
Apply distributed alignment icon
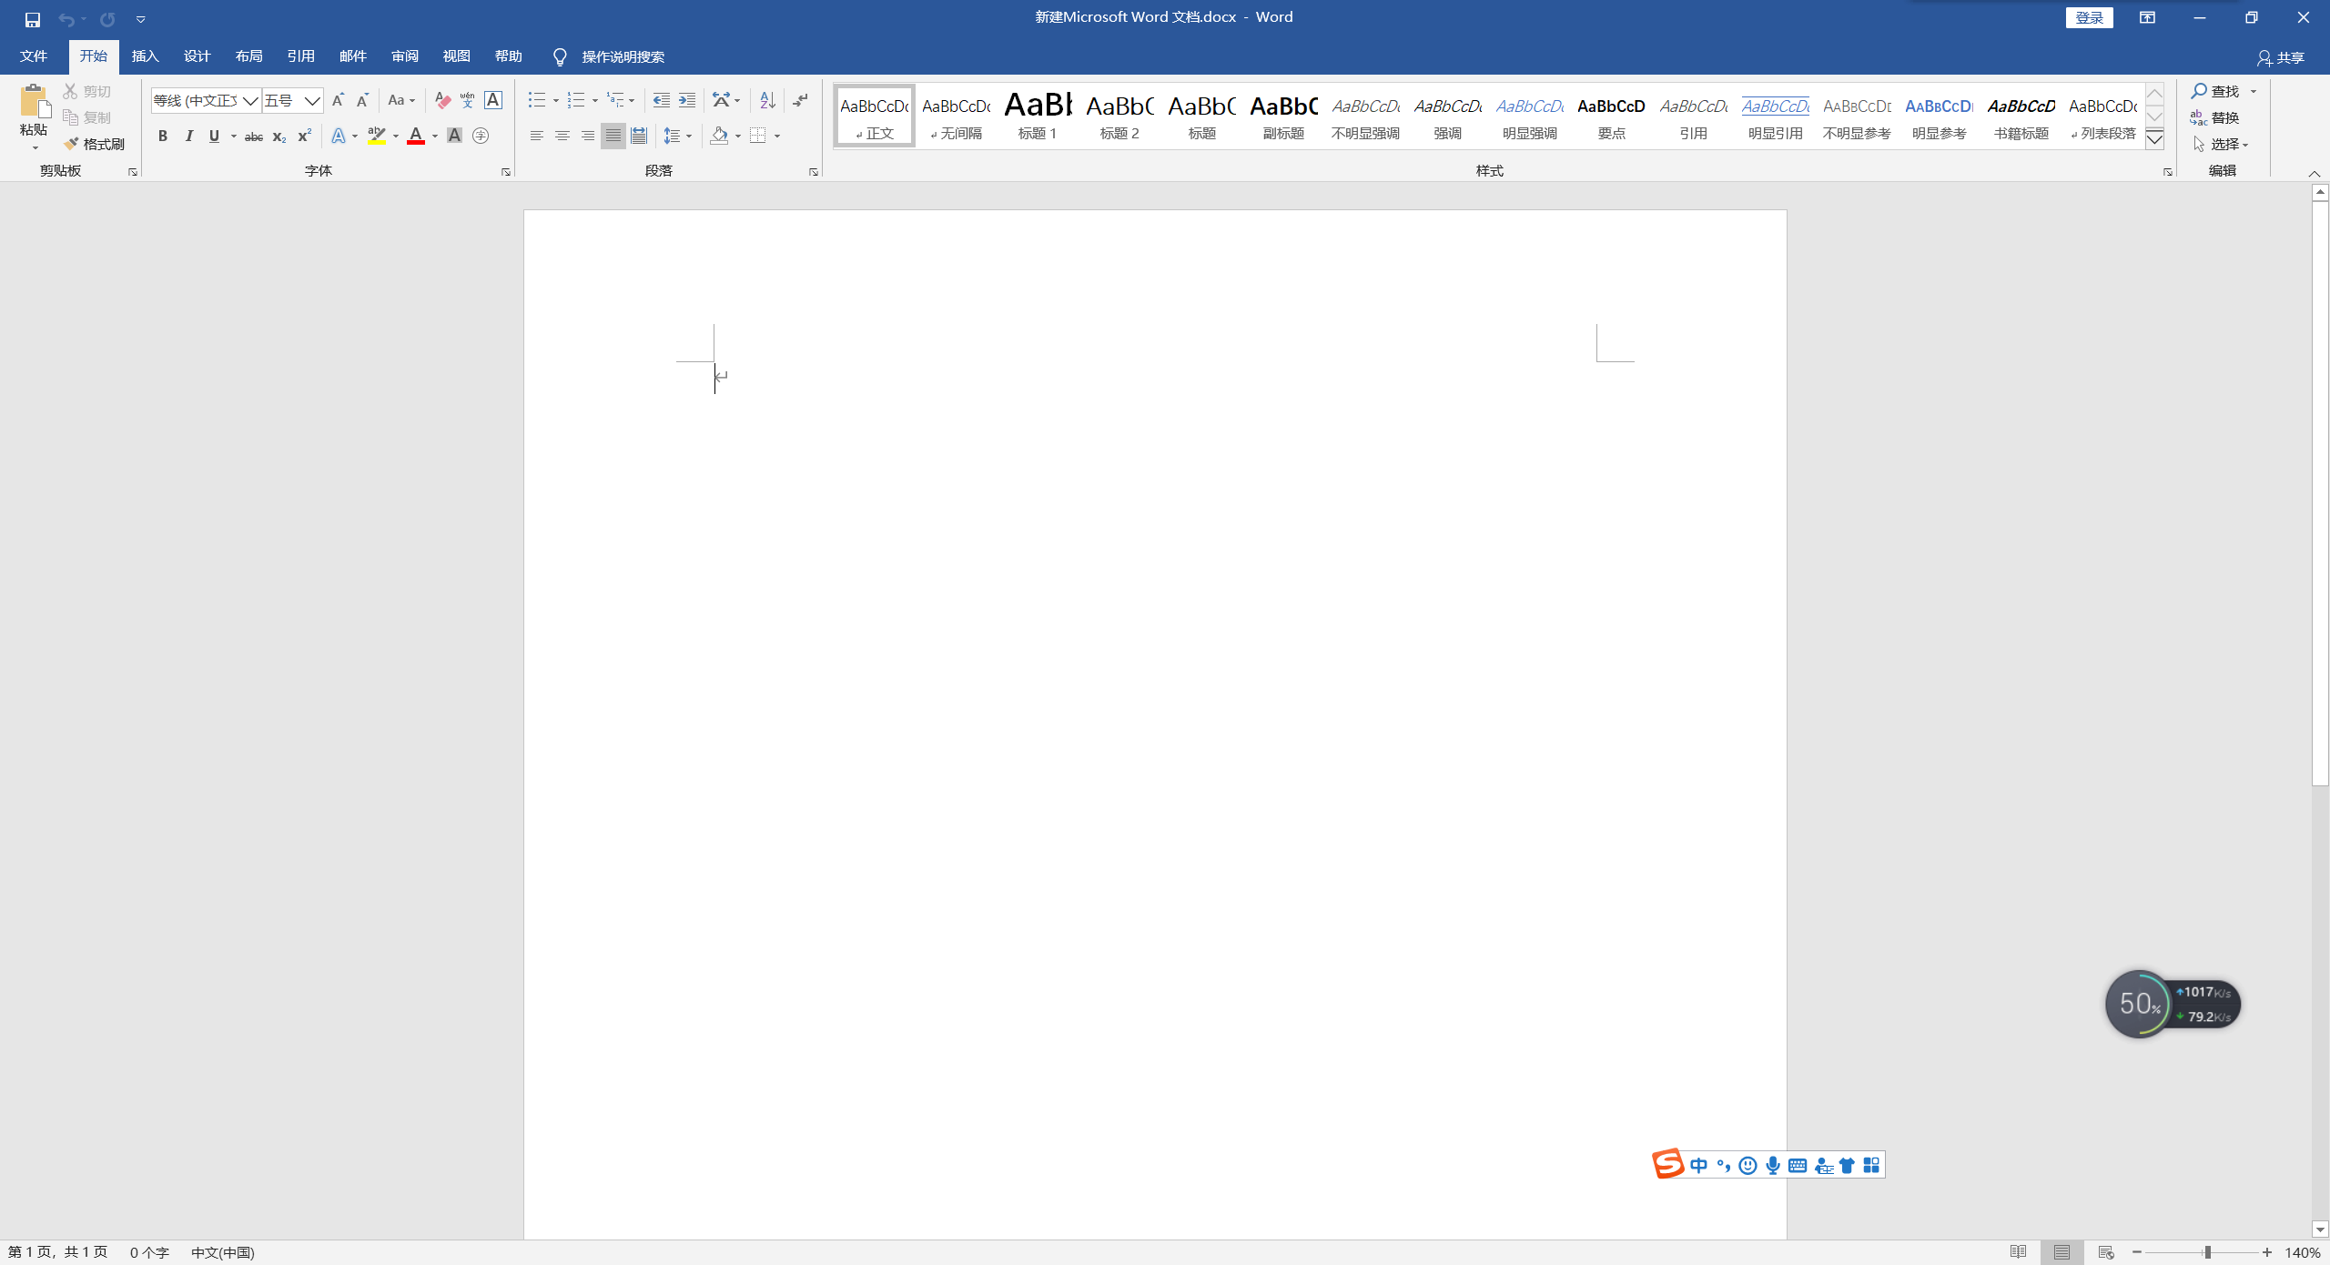tap(639, 136)
